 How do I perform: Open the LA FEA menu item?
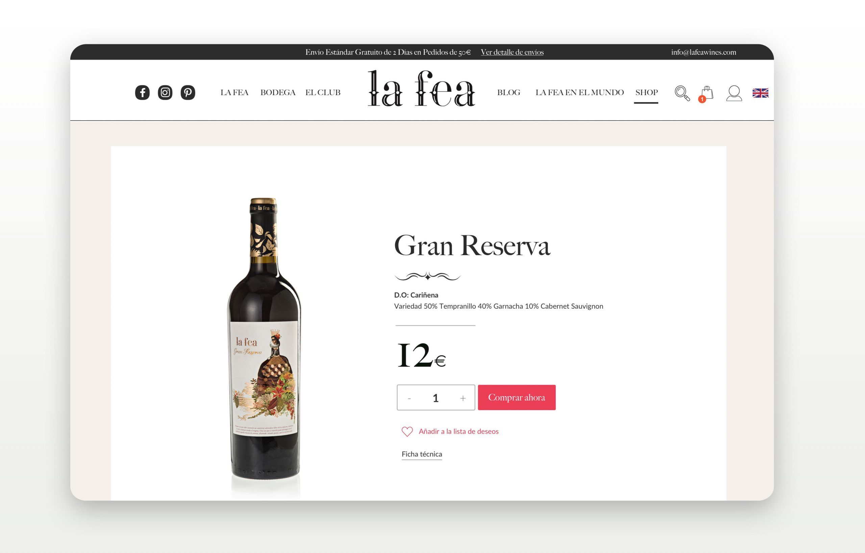[234, 93]
